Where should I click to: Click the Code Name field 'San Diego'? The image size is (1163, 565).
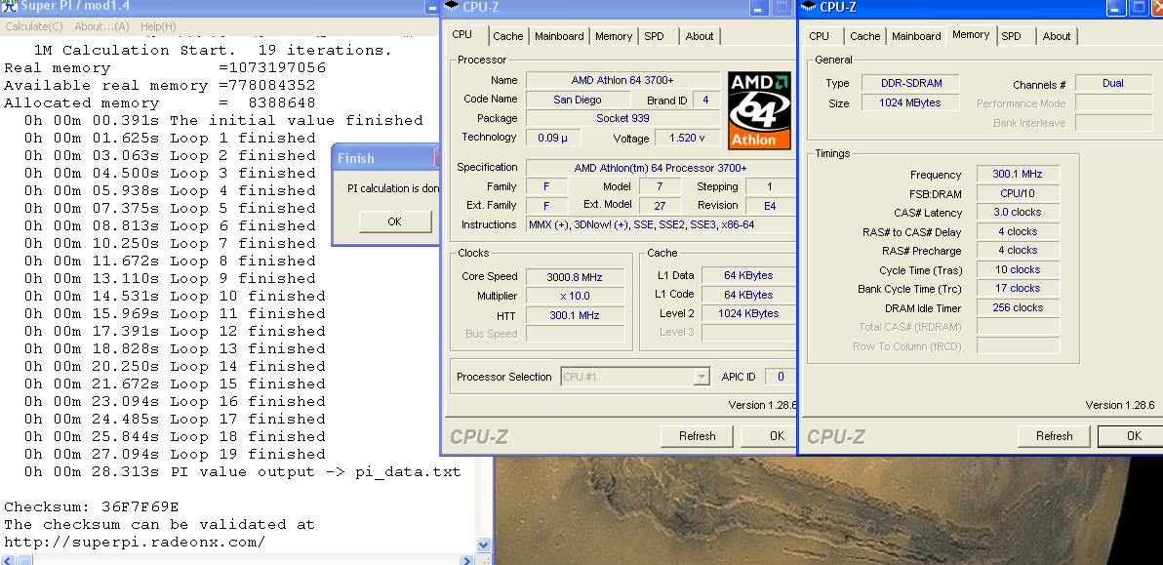pos(578,100)
